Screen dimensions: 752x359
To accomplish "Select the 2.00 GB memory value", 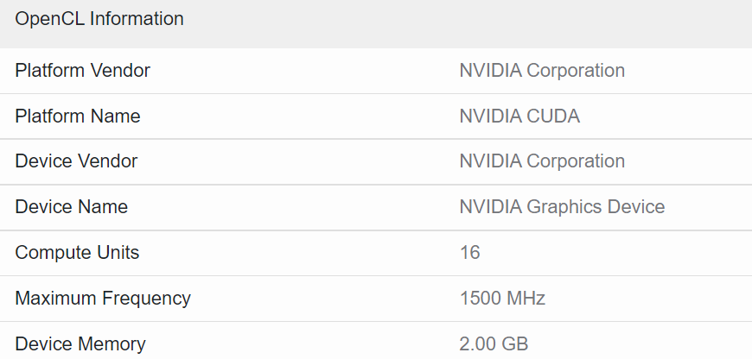I will pos(494,343).
